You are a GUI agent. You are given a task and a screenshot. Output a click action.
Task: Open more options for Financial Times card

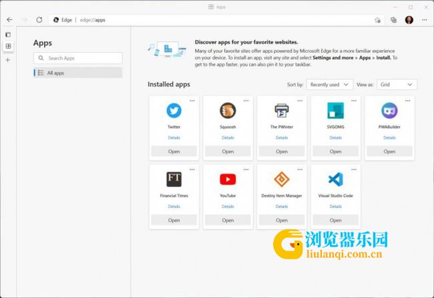click(192, 170)
